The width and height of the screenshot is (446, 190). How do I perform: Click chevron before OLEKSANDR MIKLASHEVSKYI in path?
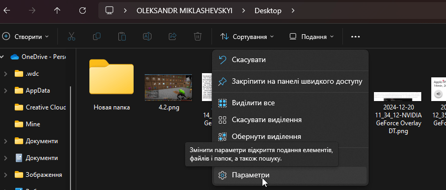click(x=125, y=11)
